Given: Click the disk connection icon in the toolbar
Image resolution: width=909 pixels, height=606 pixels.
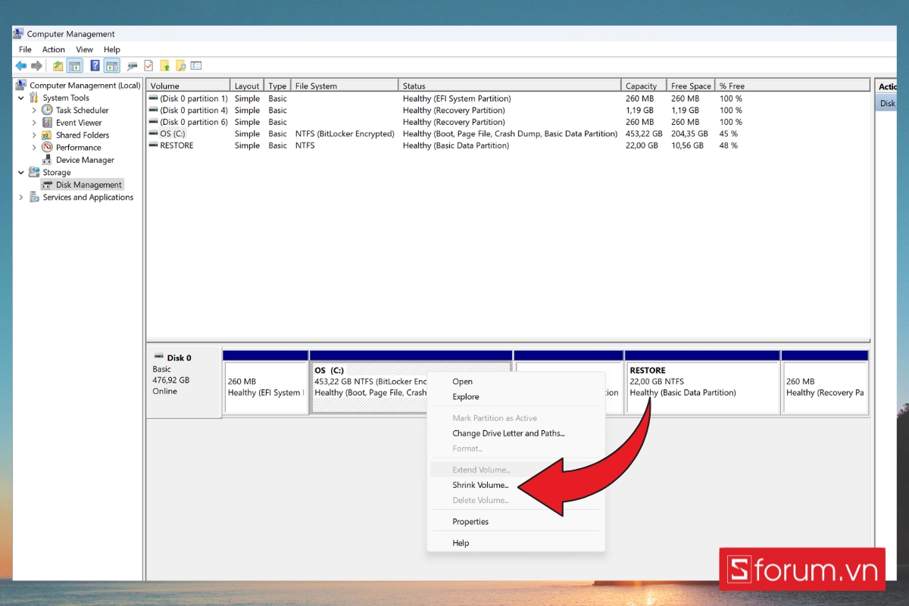Looking at the screenshot, I should (x=133, y=66).
